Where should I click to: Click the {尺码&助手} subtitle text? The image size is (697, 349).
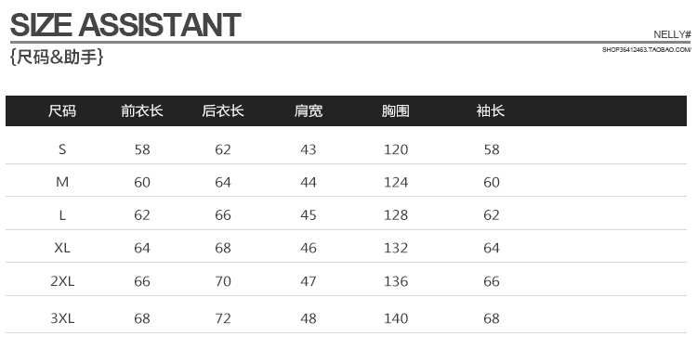click(x=57, y=57)
